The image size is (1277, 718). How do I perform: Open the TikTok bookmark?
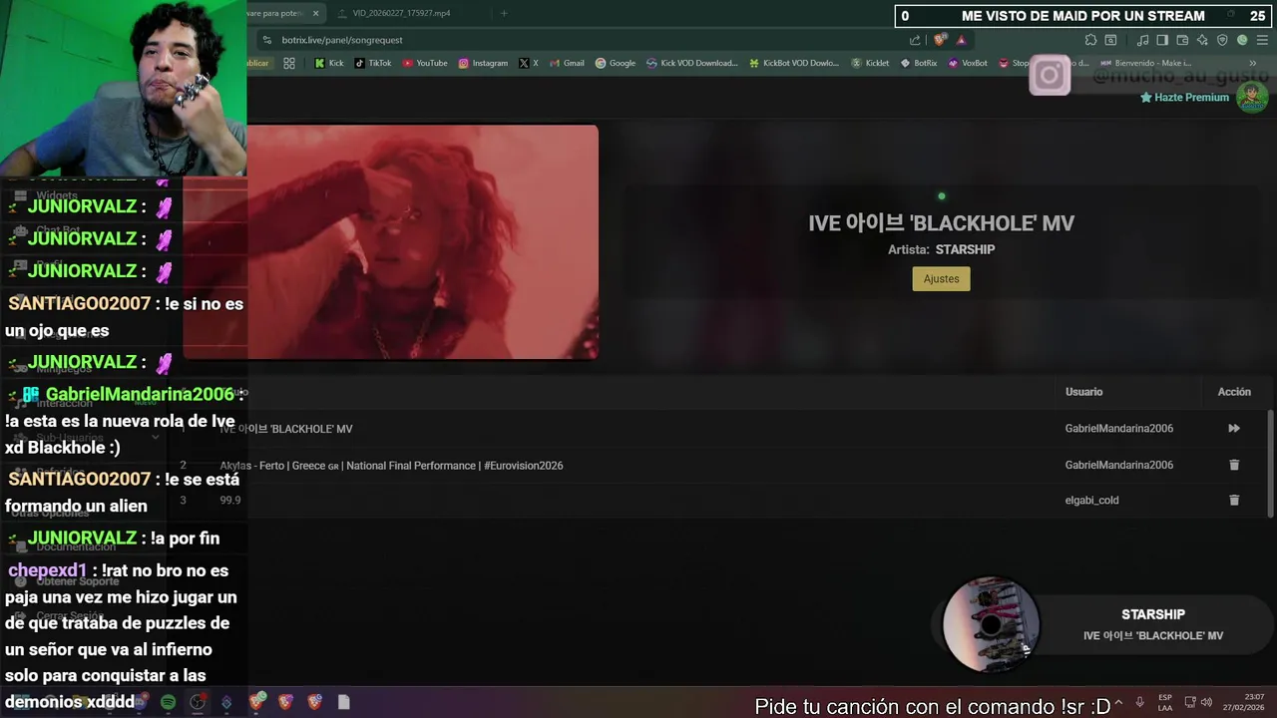click(x=373, y=63)
